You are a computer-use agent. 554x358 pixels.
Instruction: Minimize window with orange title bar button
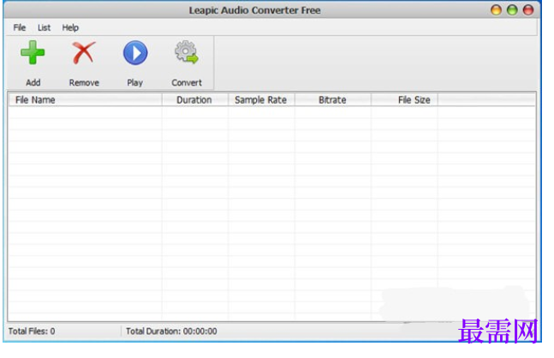pos(496,10)
